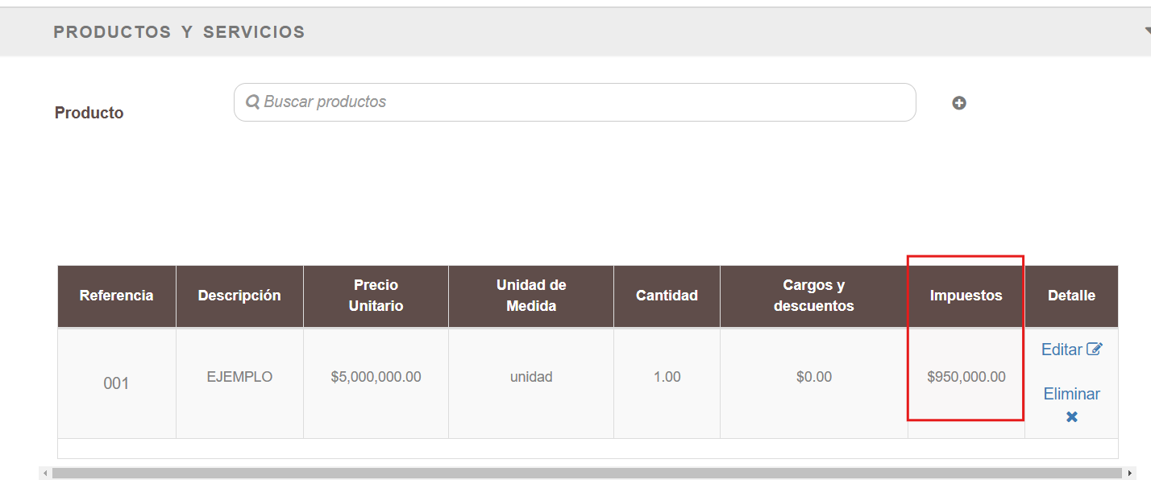Viewport: 1151px width, 480px height.
Task: Click the Impuestos column header
Action: coord(966,296)
